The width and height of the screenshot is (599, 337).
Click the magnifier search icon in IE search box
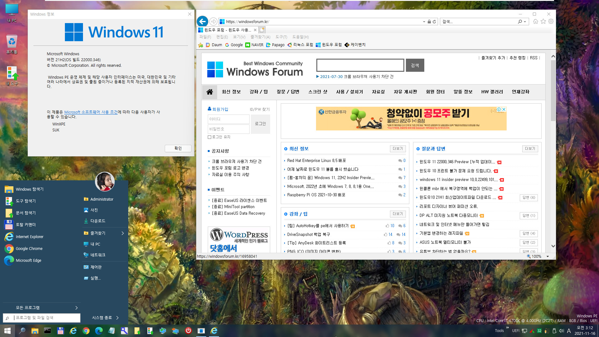tap(520, 22)
